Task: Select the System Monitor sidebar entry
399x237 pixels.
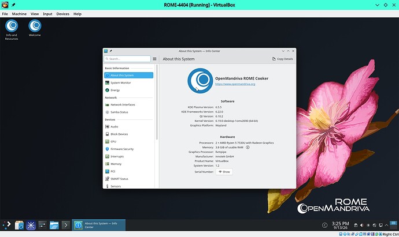Action: [x=128, y=82]
